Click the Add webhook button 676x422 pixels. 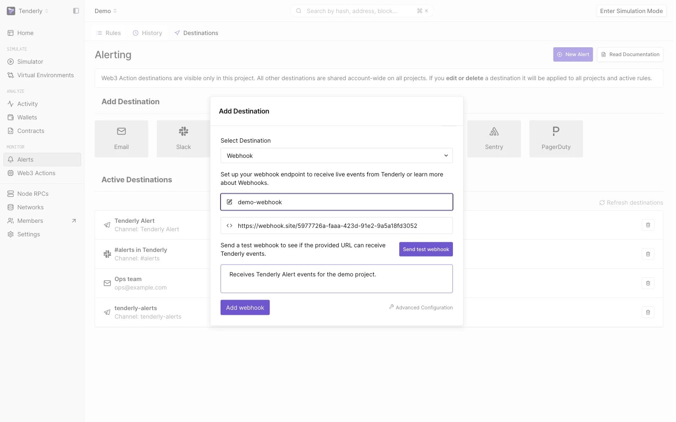(245, 308)
